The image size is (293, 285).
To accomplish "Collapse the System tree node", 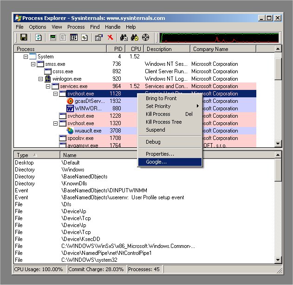I will (26, 57).
